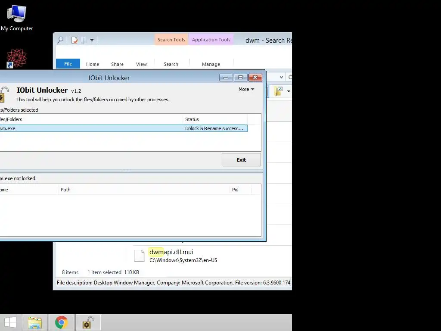The height and width of the screenshot is (331, 441).
Task: Click the C:\Windows\System32\en-US path text
Action: pyautogui.click(x=183, y=260)
